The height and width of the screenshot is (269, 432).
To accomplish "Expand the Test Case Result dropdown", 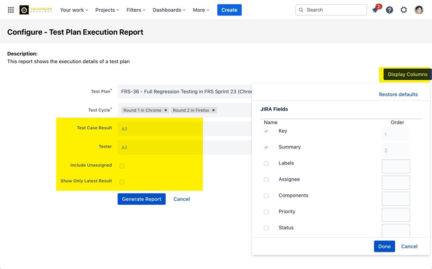I will tap(160, 129).
